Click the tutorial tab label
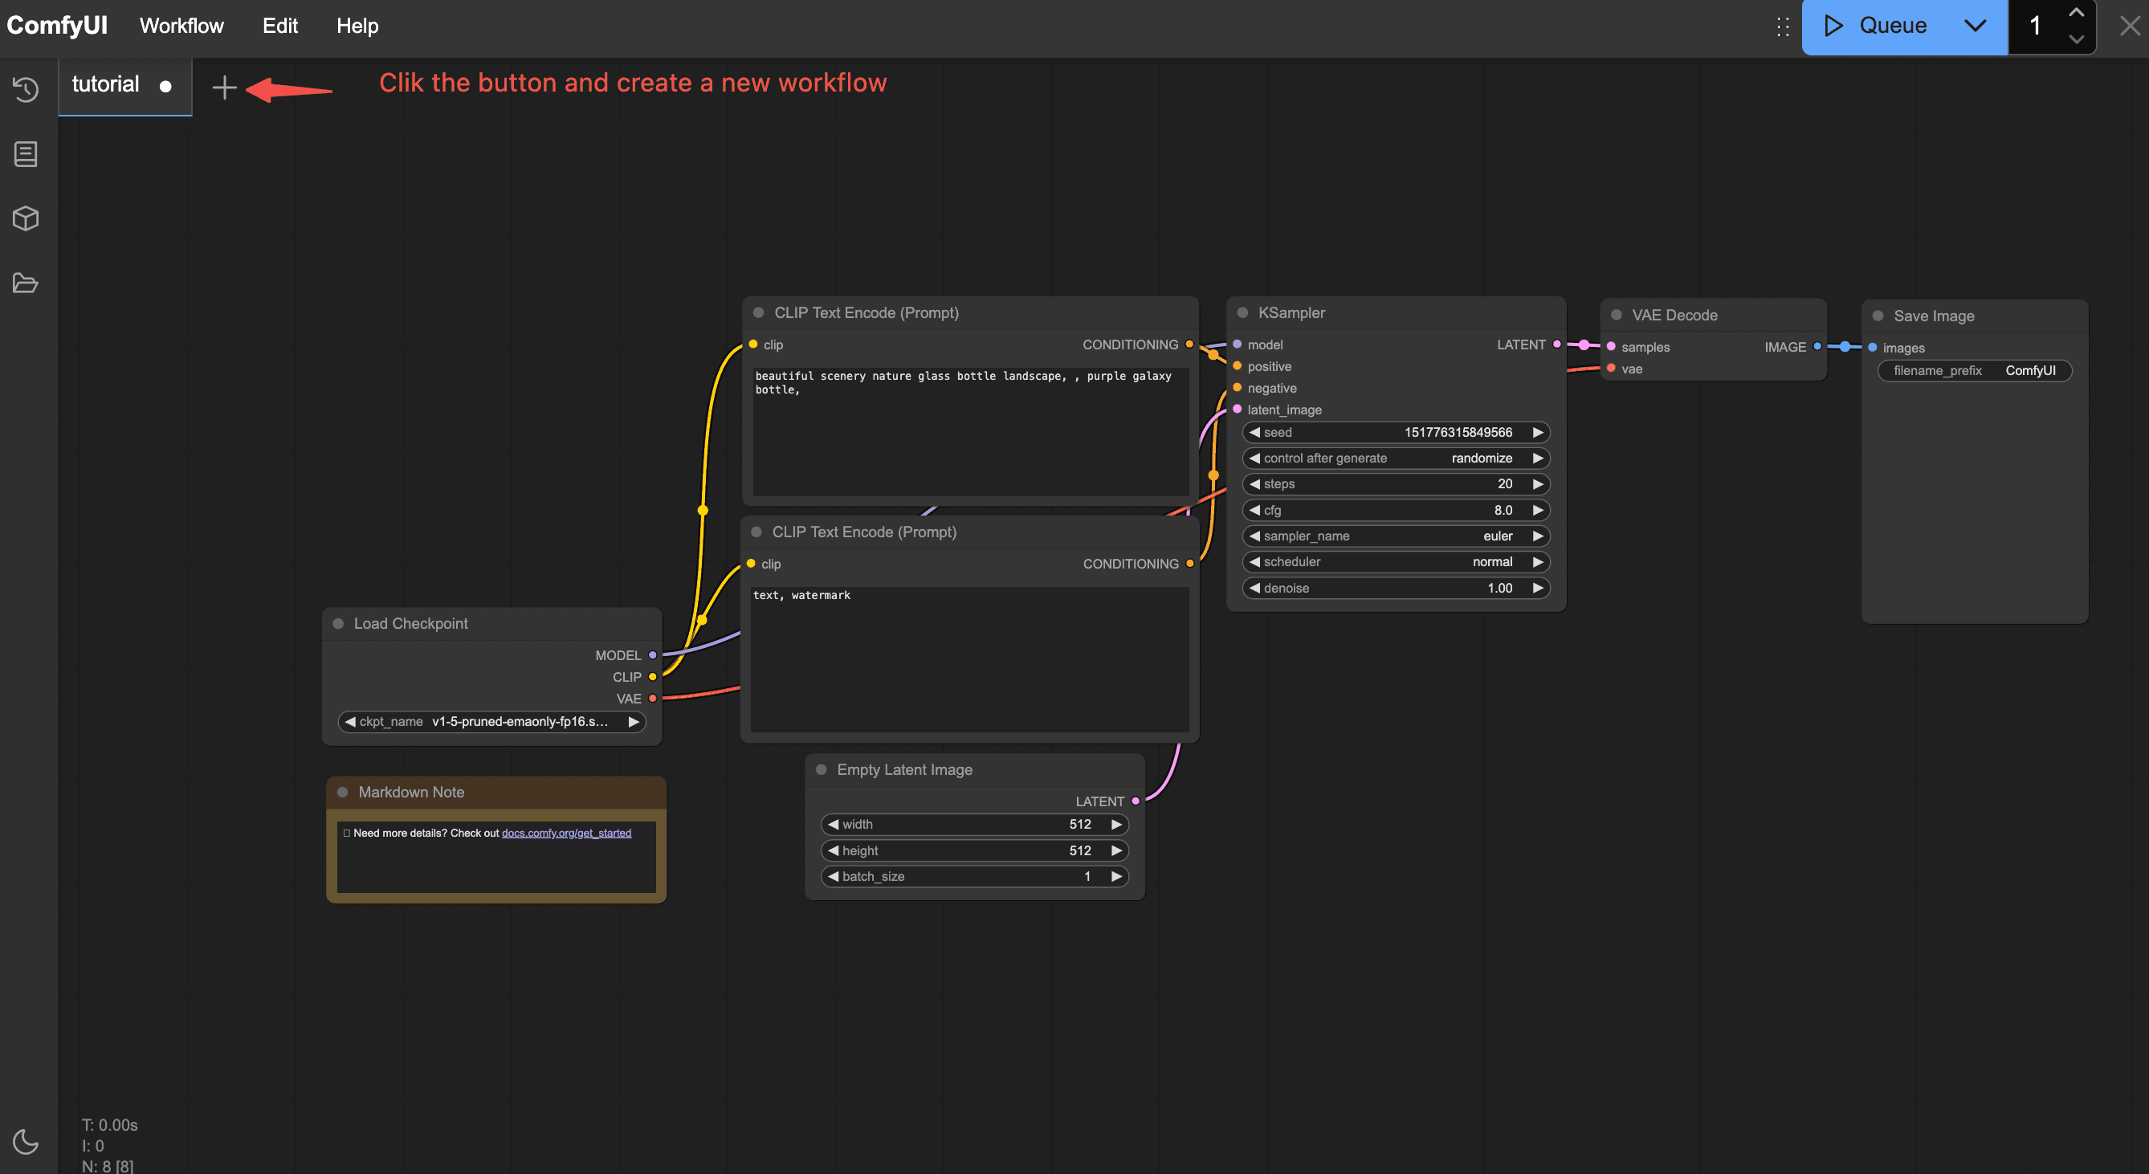This screenshot has width=2149, height=1174. (105, 83)
